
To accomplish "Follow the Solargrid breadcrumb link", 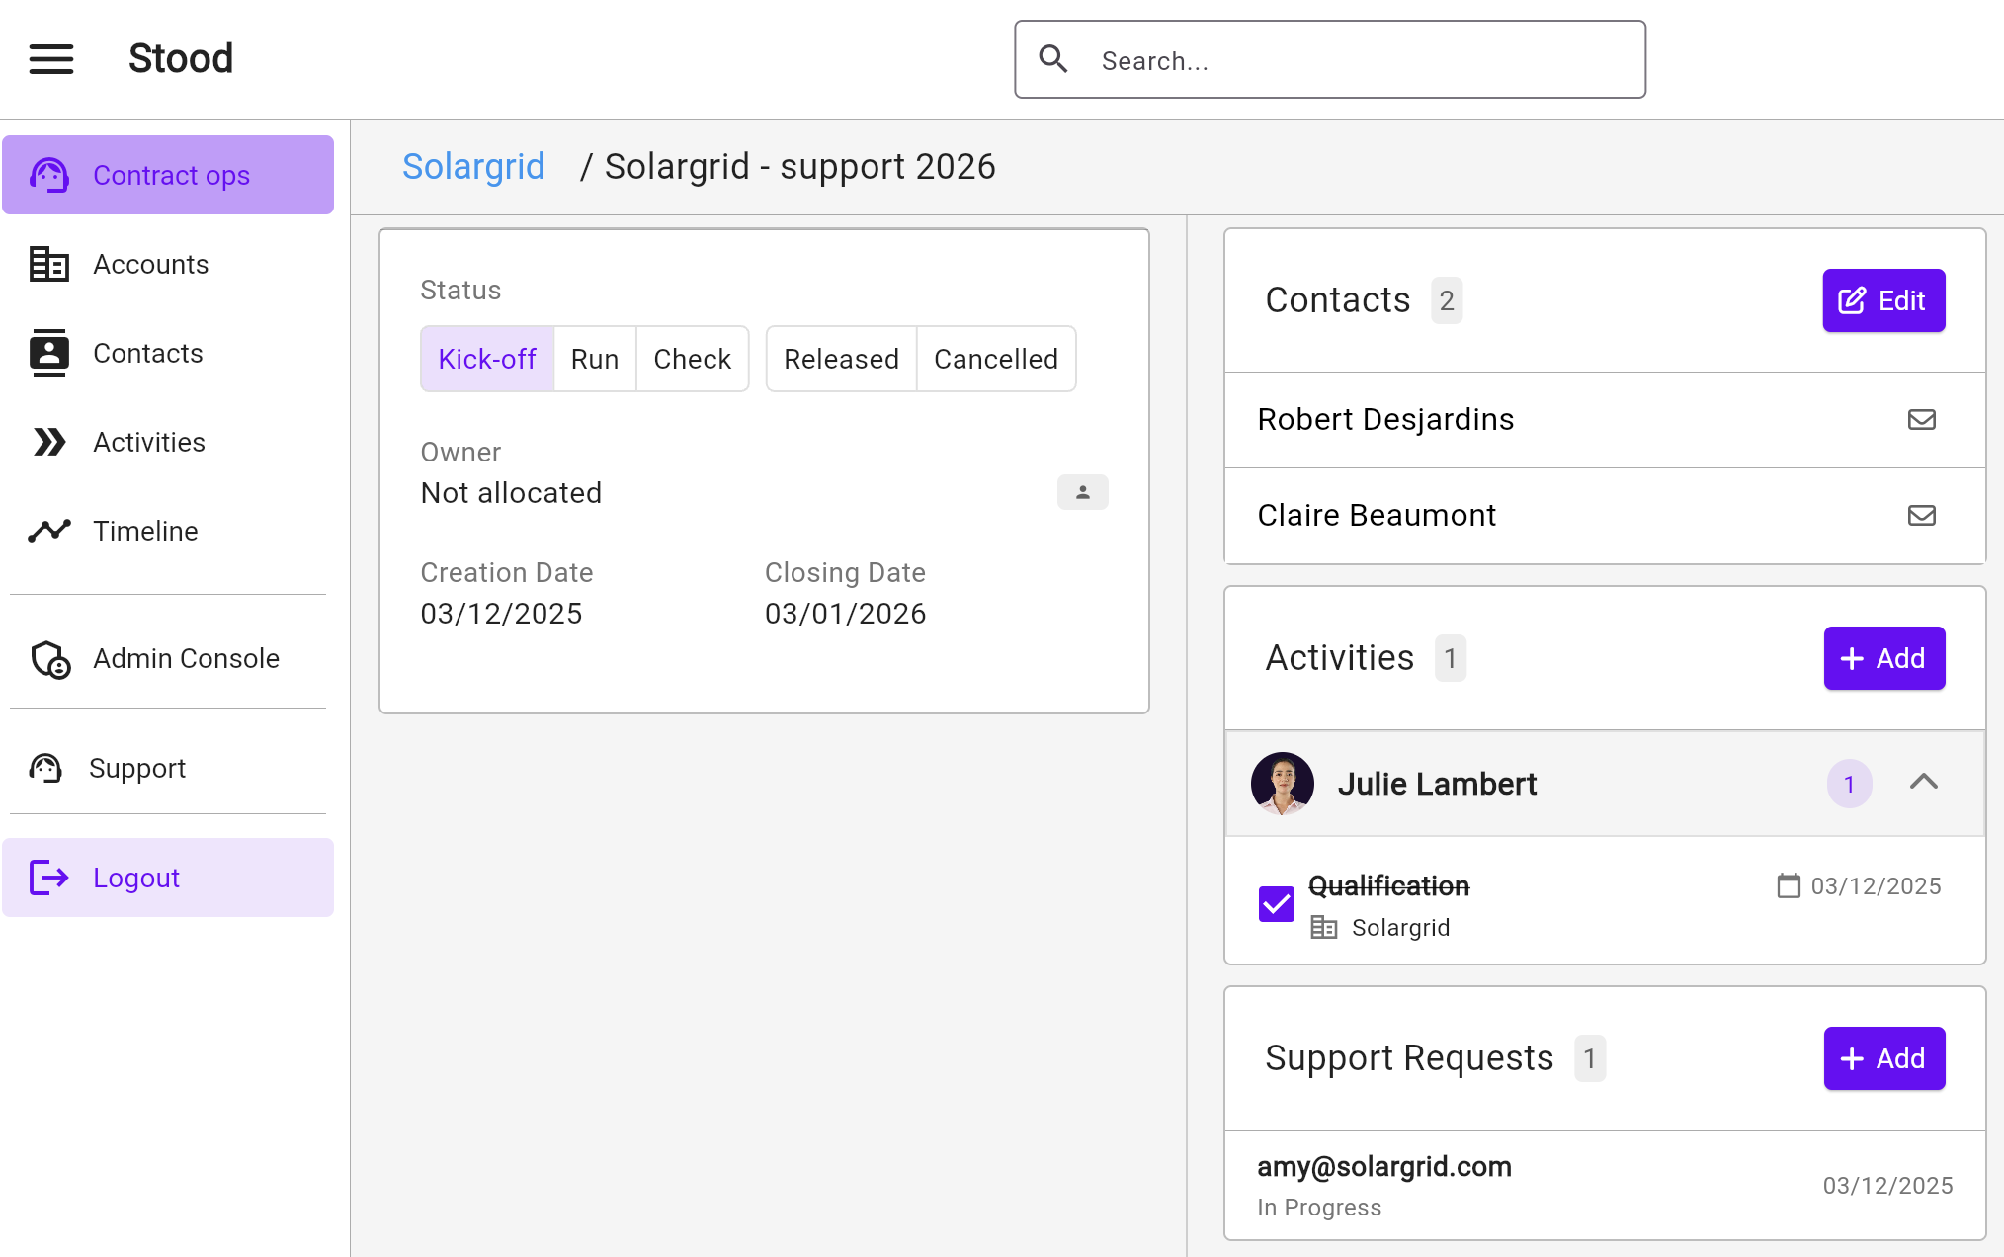I will tap(473, 166).
